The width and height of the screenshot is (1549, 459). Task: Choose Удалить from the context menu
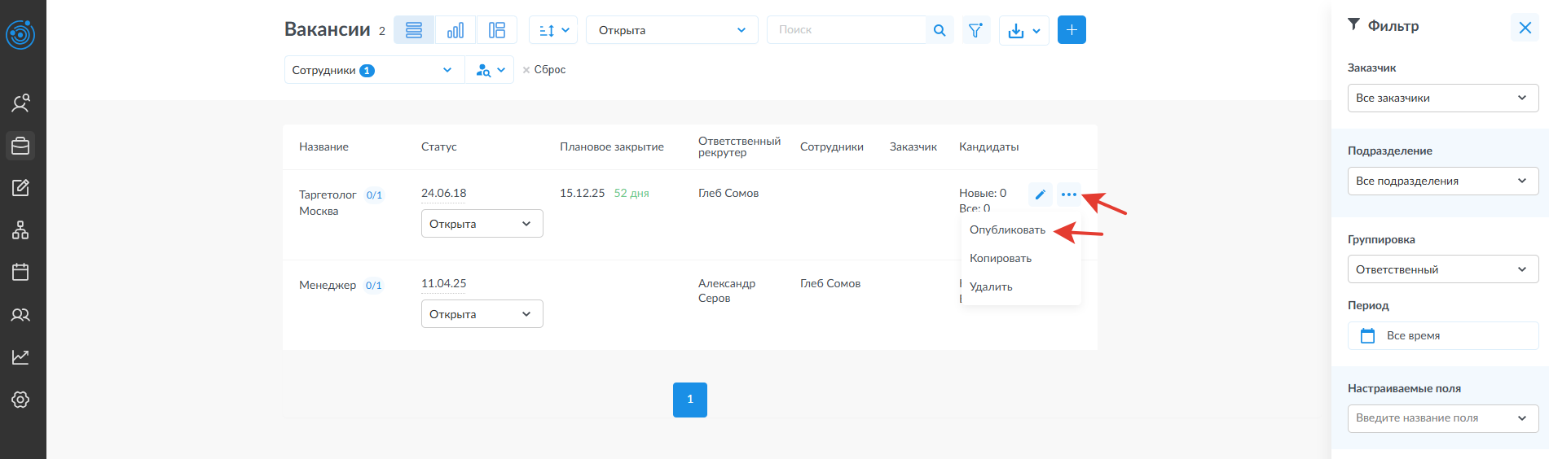coord(991,287)
